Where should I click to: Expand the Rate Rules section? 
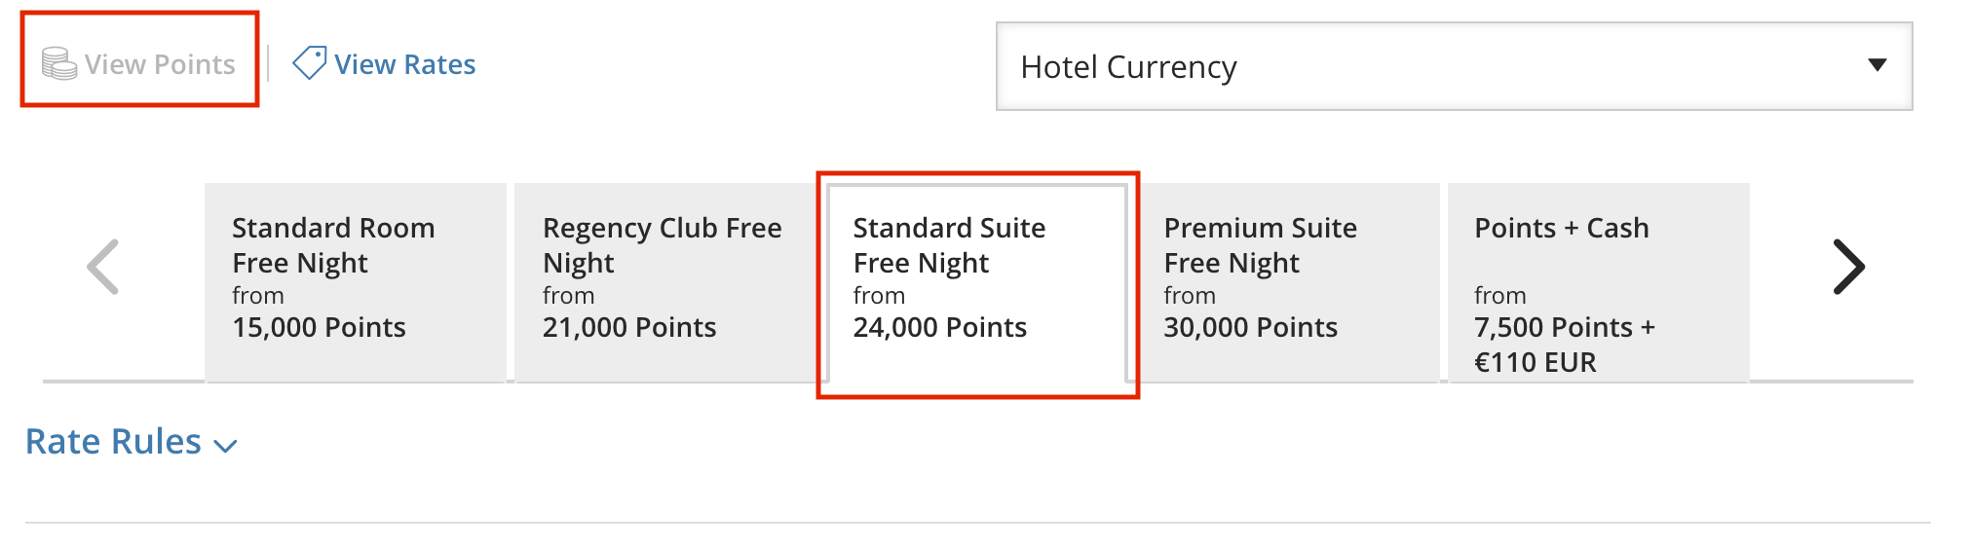click(131, 442)
